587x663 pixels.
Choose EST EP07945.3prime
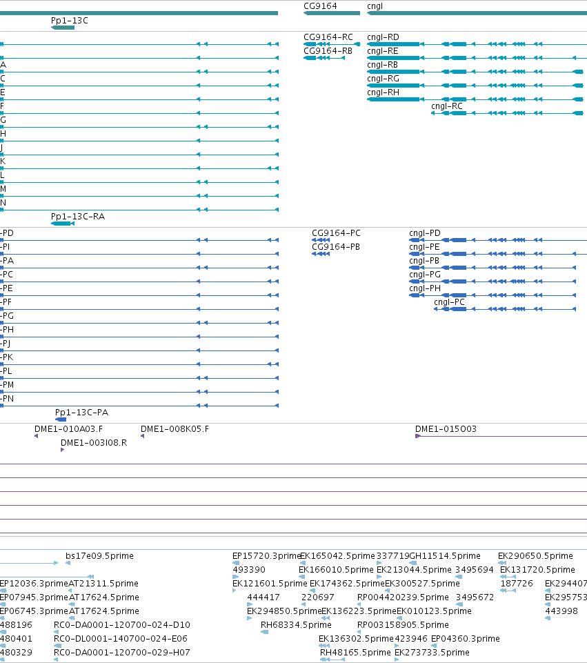click(x=34, y=597)
